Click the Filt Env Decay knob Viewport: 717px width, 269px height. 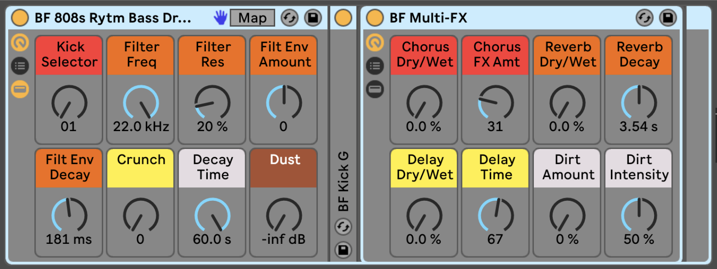(x=69, y=215)
